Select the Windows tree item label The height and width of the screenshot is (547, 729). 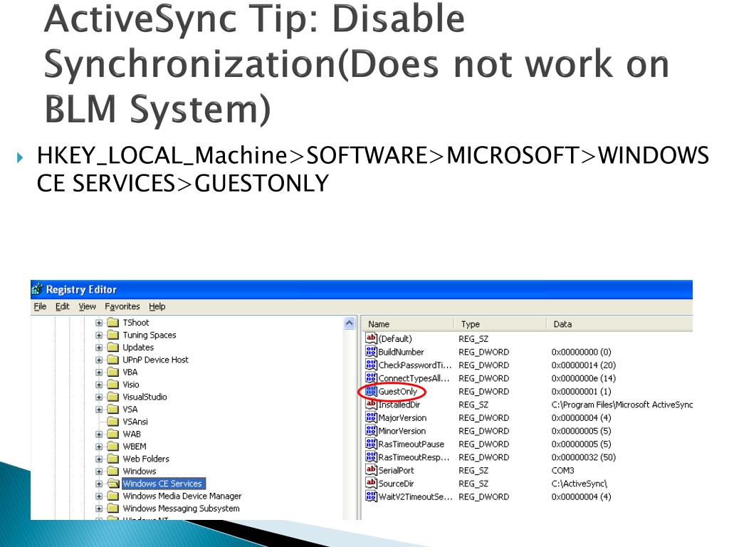coord(140,472)
